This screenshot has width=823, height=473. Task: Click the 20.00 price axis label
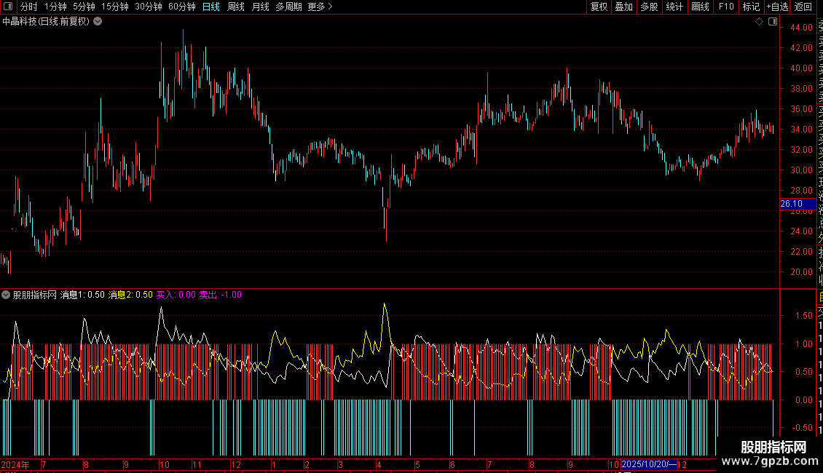point(801,272)
